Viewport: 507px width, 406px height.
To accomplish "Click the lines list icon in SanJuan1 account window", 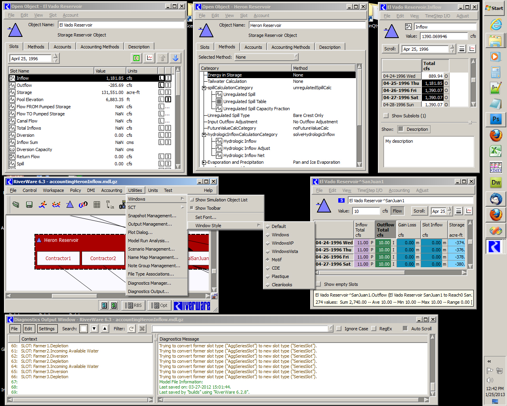I will (x=459, y=211).
